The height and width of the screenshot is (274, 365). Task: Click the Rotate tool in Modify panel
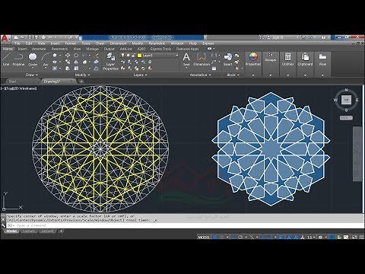coord(76,56)
